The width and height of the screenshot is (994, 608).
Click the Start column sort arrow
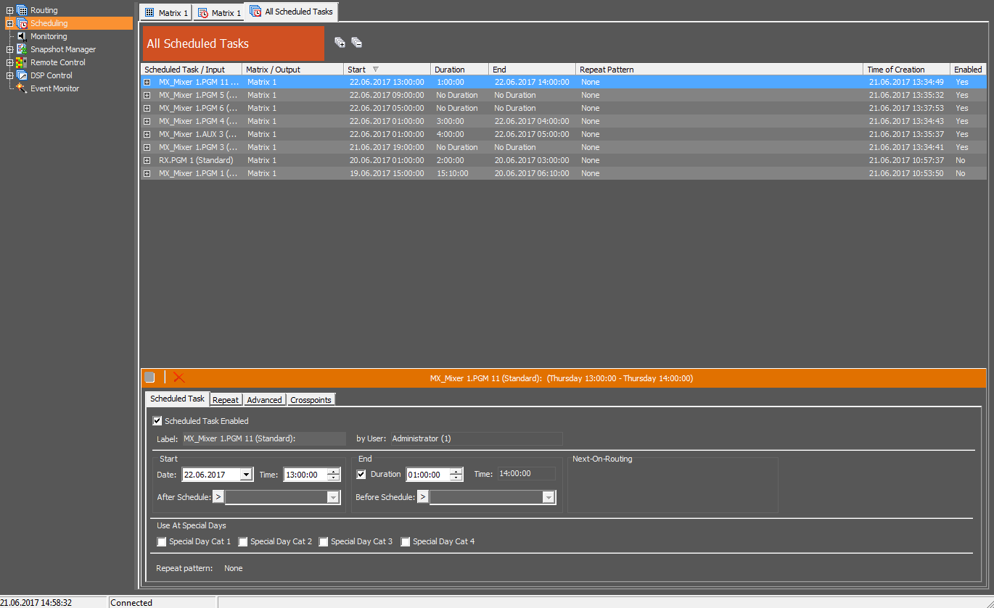click(375, 70)
